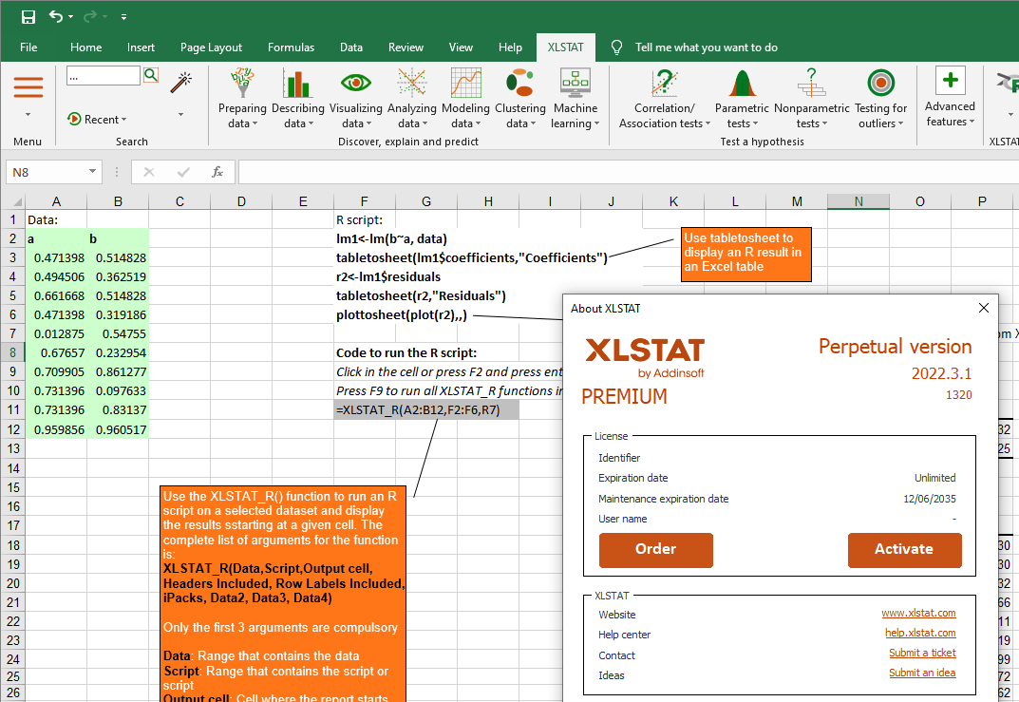The width and height of the screenshot is (1019, 702).
Task: Open the Clustering data menu
Action: tap(519, 98)
